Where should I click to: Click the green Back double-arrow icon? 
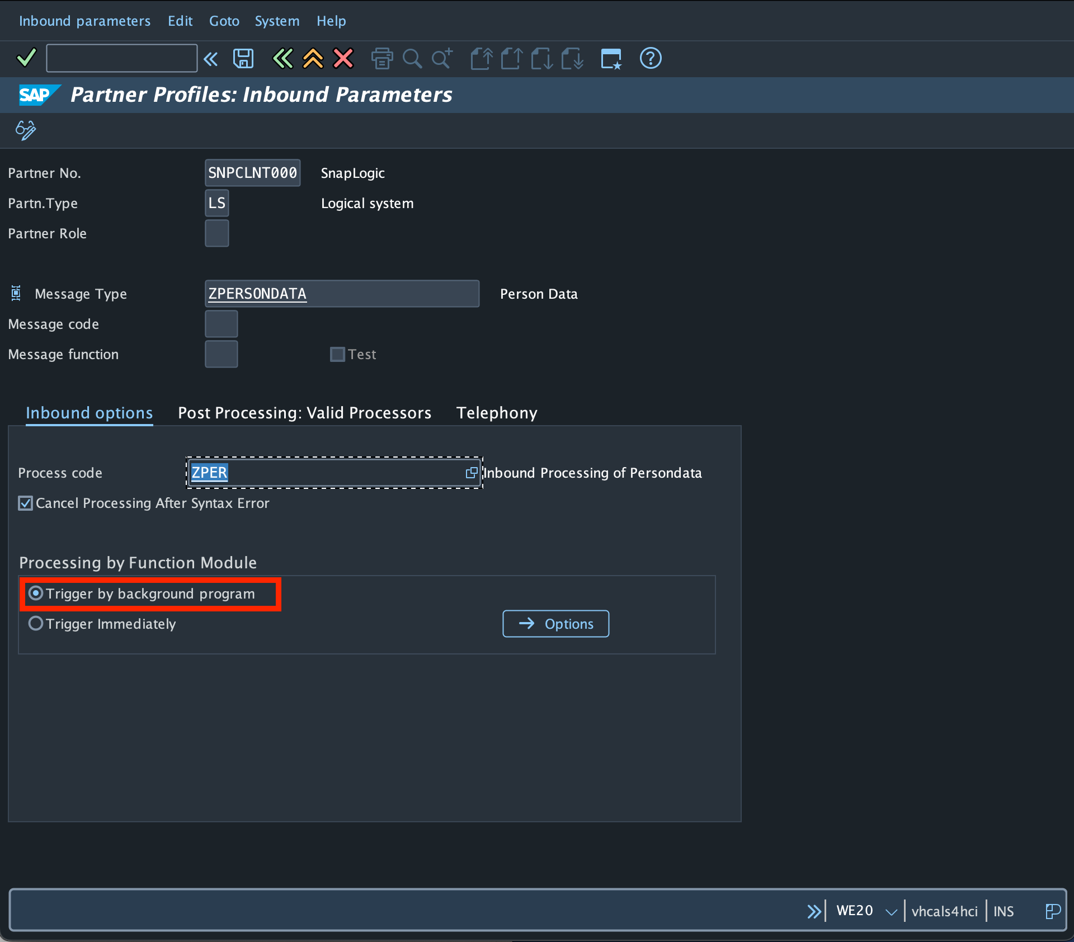(282, 58)
